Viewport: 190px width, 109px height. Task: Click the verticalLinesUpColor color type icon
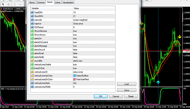pos(32,76)
